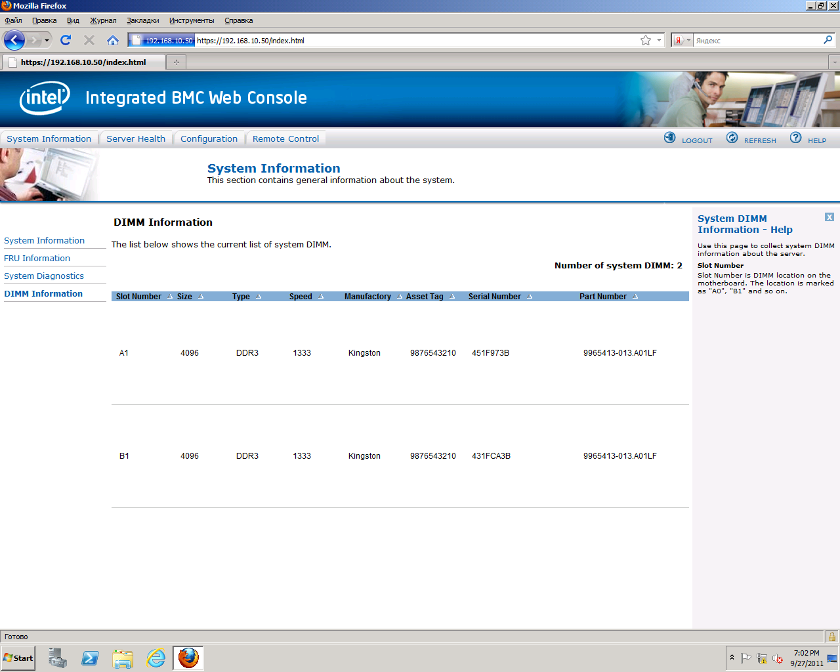Bookmark this page with star icon
This screenshot has width=840, height=672.
coord(646,40)
